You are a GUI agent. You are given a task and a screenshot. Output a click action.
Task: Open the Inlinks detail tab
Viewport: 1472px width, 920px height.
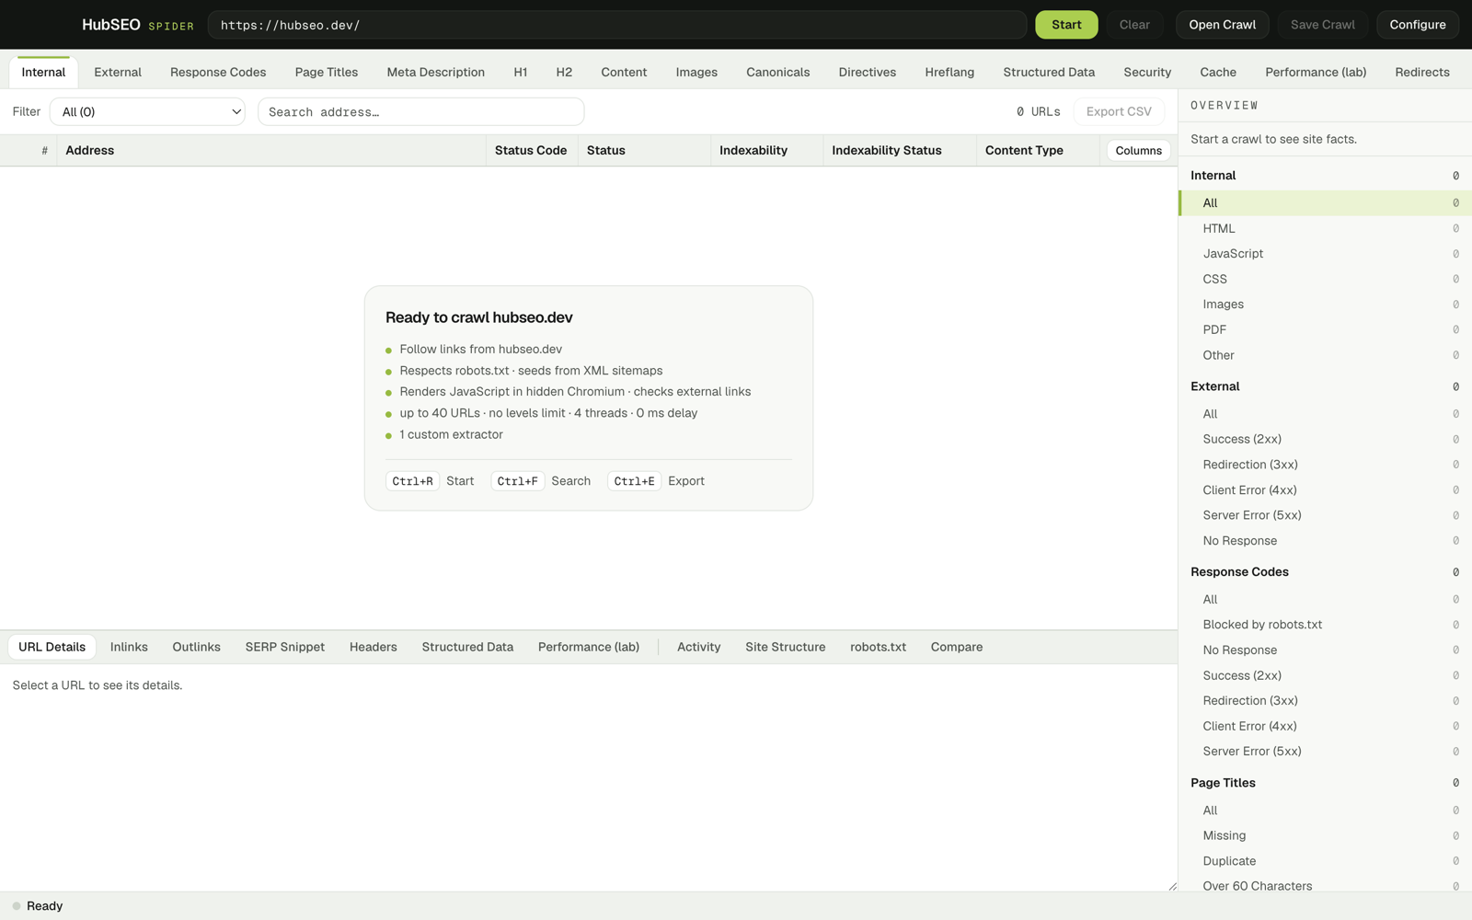tap(129, 647)
